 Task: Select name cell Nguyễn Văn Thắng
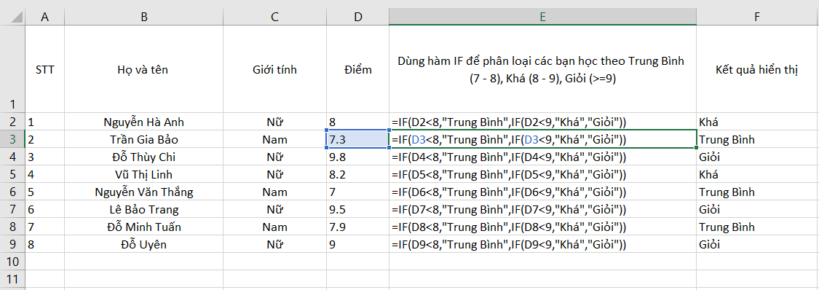click(143, 192)
